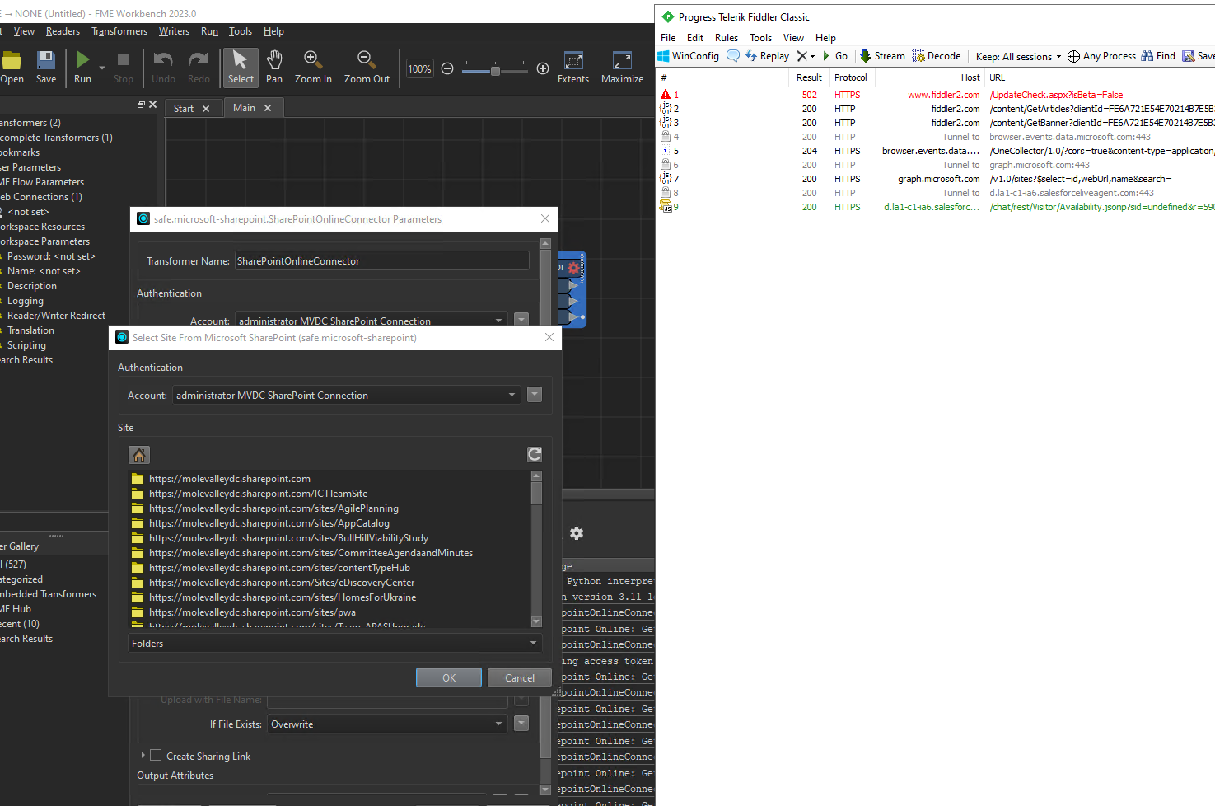Click OK in Select Site dialog
This screenshot has width=1215, height=806.
click(x=449, y=677)
